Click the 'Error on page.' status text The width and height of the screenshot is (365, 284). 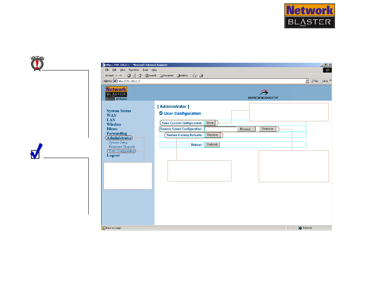[114, 228]
